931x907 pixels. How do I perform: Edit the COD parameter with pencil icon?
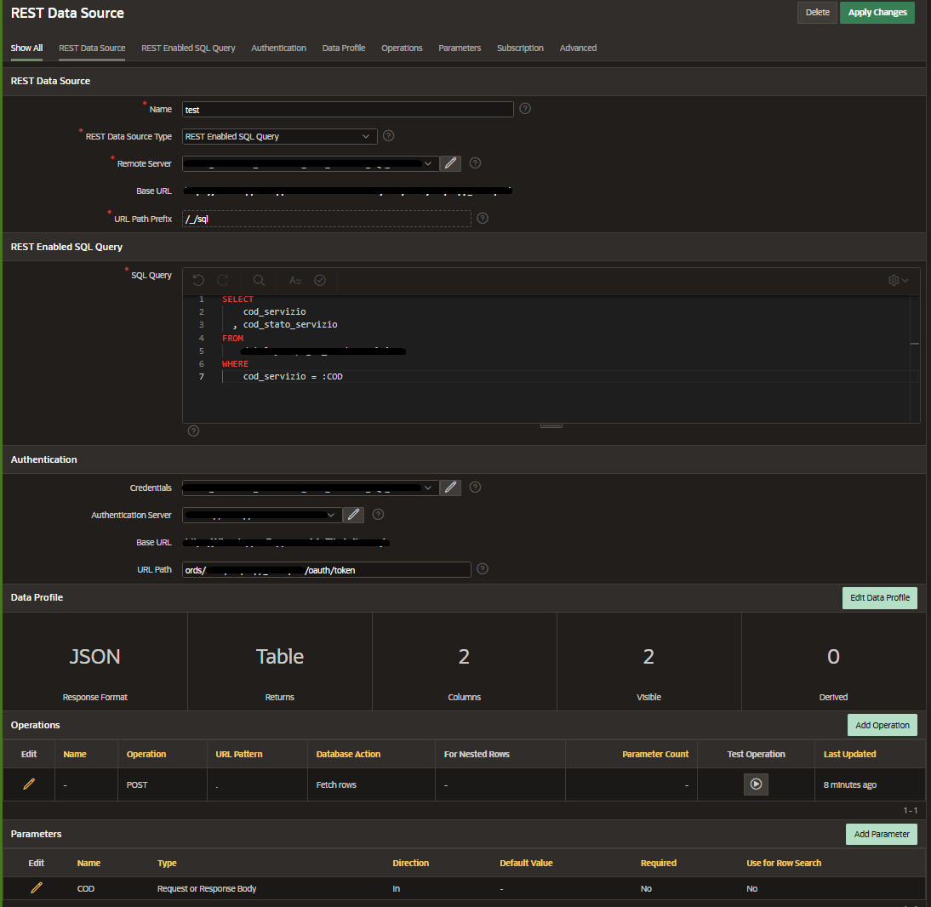tap(37, 888)
